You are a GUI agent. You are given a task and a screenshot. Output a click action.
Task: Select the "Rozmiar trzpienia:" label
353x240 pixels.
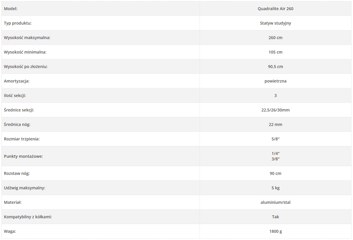[22, 139]
